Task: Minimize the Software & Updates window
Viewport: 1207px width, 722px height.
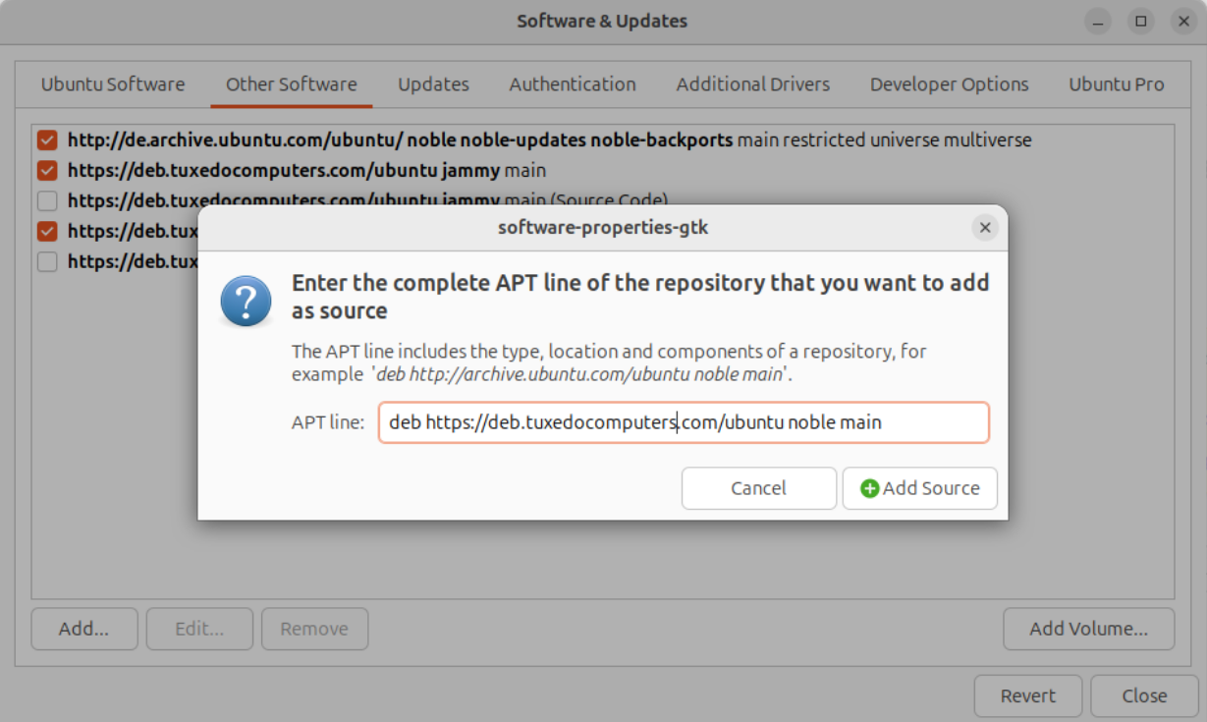Action: click(1098, 21)
